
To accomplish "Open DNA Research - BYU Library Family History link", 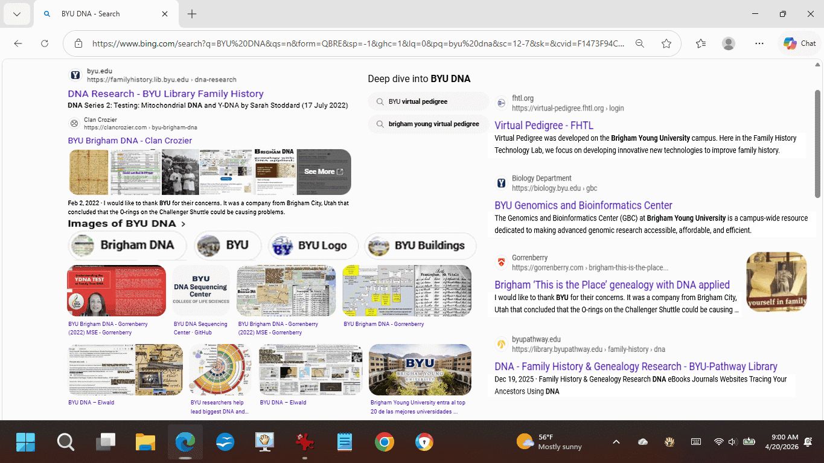I will coord(165,94).
